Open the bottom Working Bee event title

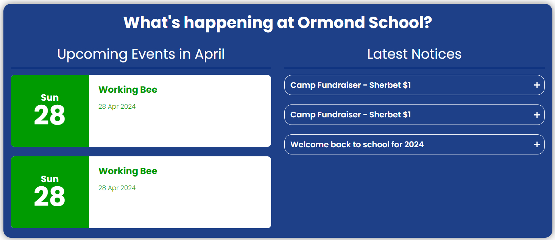[x=128, y=171]
